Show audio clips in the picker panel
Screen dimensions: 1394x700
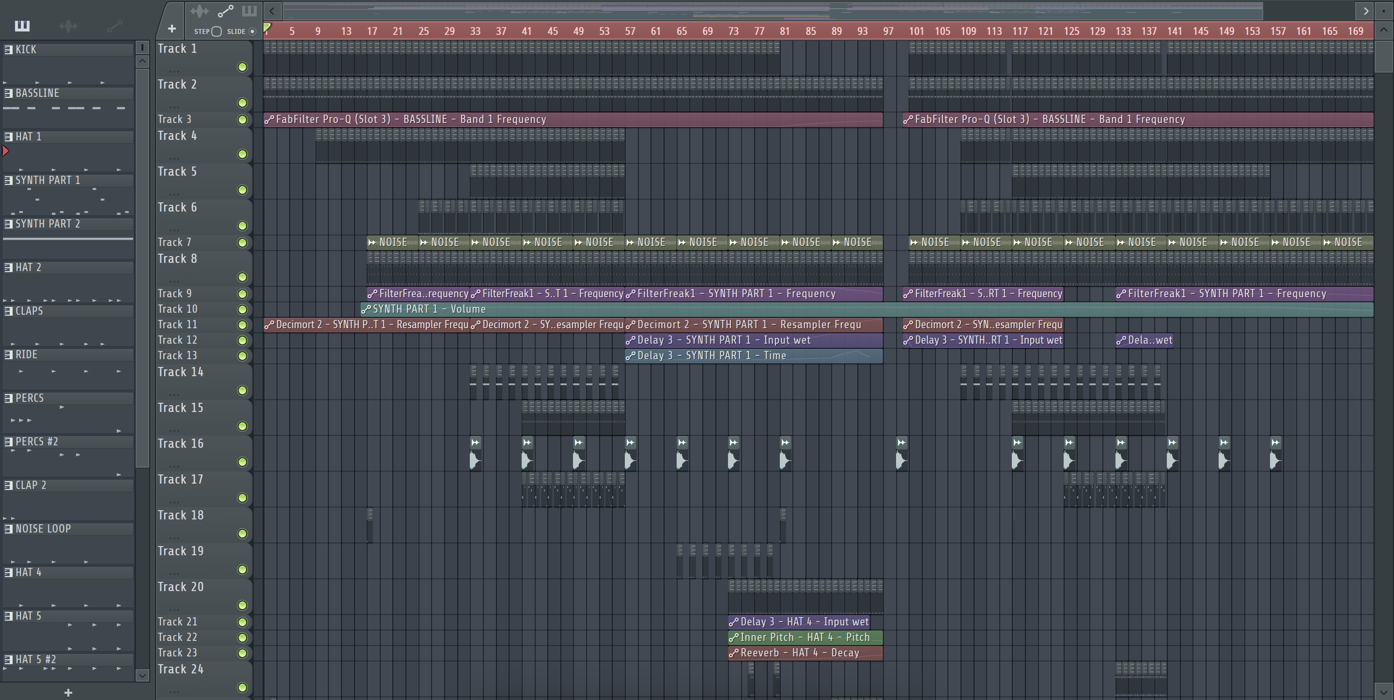68,26
